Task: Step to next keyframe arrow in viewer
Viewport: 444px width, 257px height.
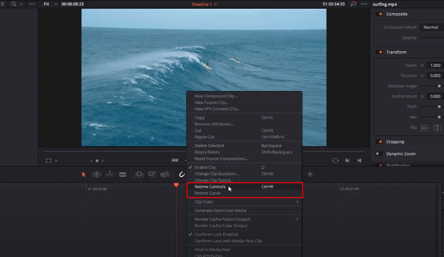Action: coord(102,161)
